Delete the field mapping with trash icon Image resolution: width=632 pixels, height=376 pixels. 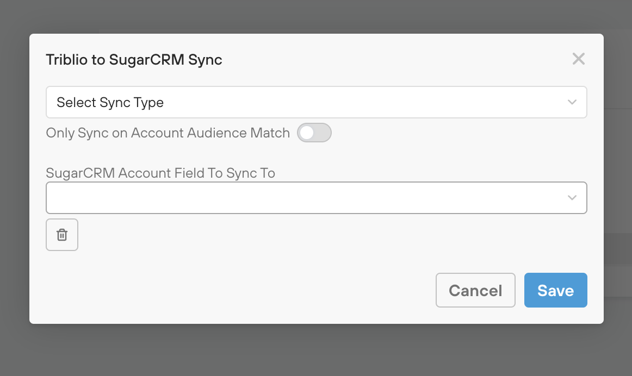(62, 235)
